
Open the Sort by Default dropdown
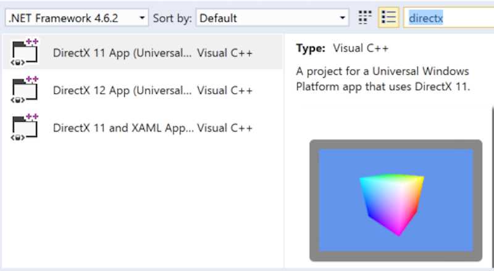[272, 18]
